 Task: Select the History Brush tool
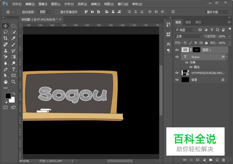point(13,51)
